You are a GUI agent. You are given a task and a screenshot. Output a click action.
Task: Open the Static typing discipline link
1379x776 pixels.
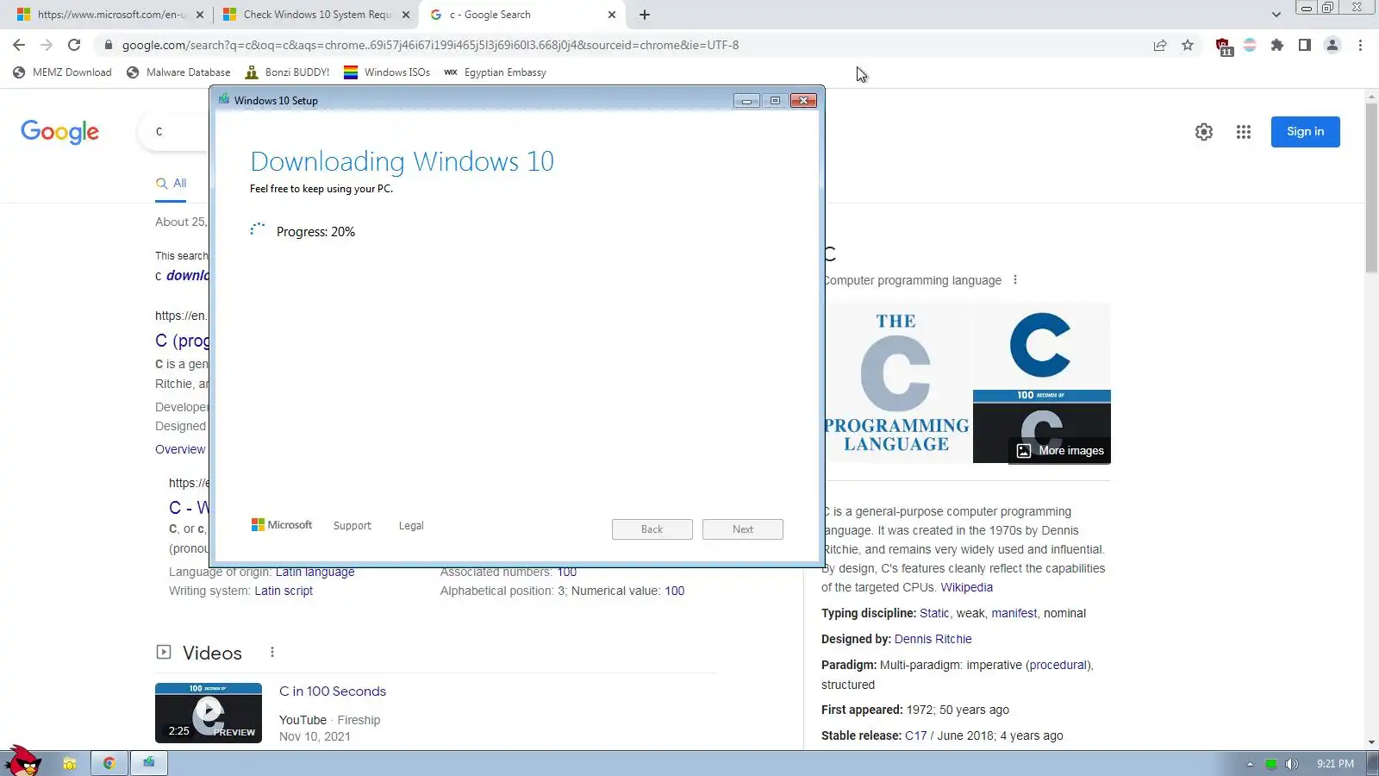tap(934, 613)
